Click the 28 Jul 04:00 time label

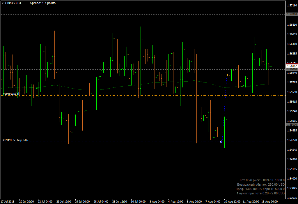(101, 202)
